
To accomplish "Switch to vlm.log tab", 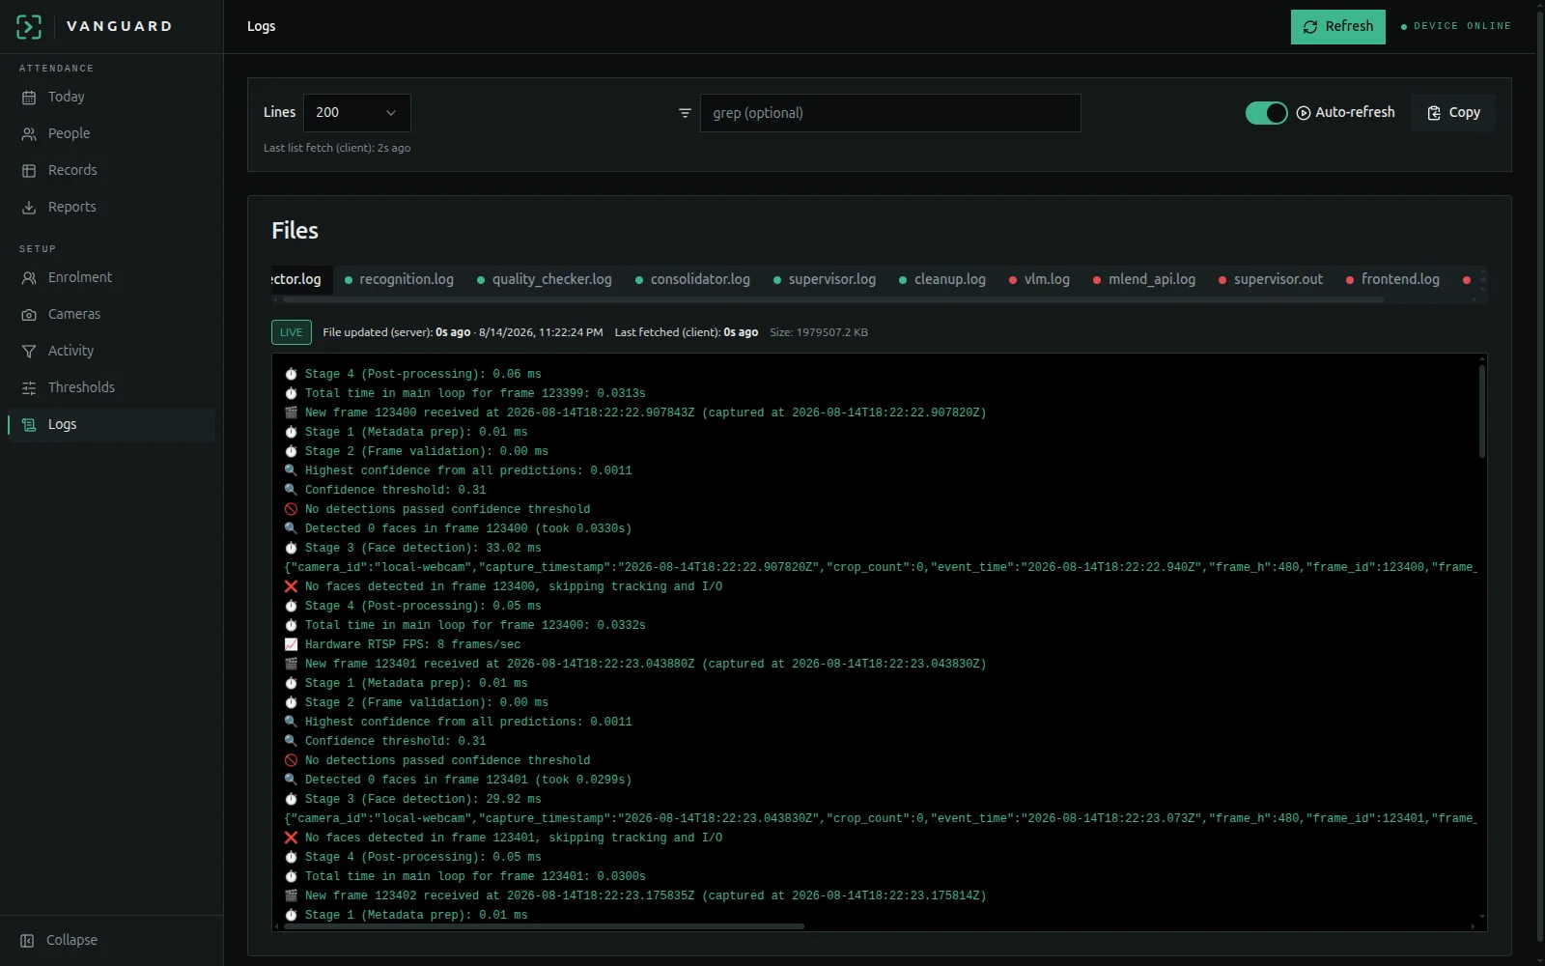I will pos(1040,279).
